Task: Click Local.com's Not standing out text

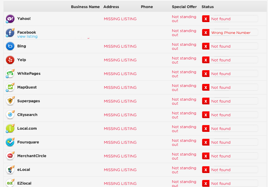Action: (184, 129)
